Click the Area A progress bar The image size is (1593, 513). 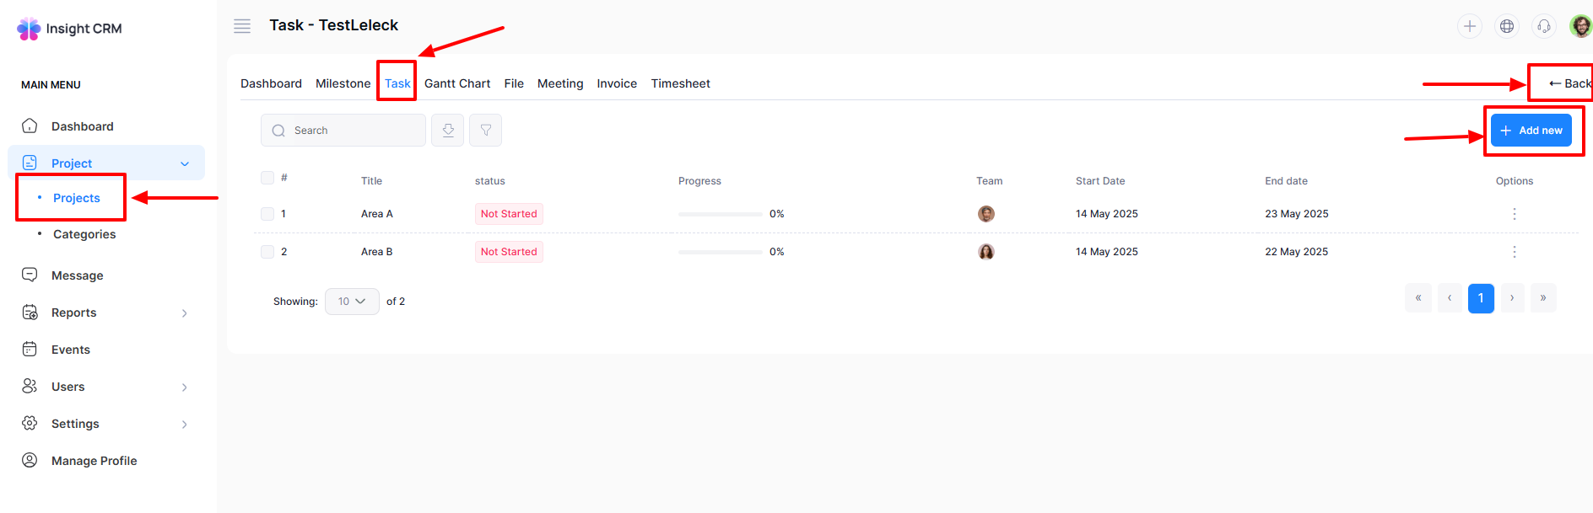720,214
